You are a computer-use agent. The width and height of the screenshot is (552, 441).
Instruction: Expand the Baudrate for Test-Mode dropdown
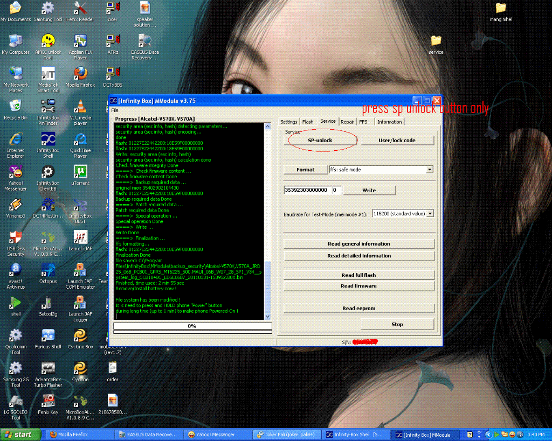coord(430,214)
